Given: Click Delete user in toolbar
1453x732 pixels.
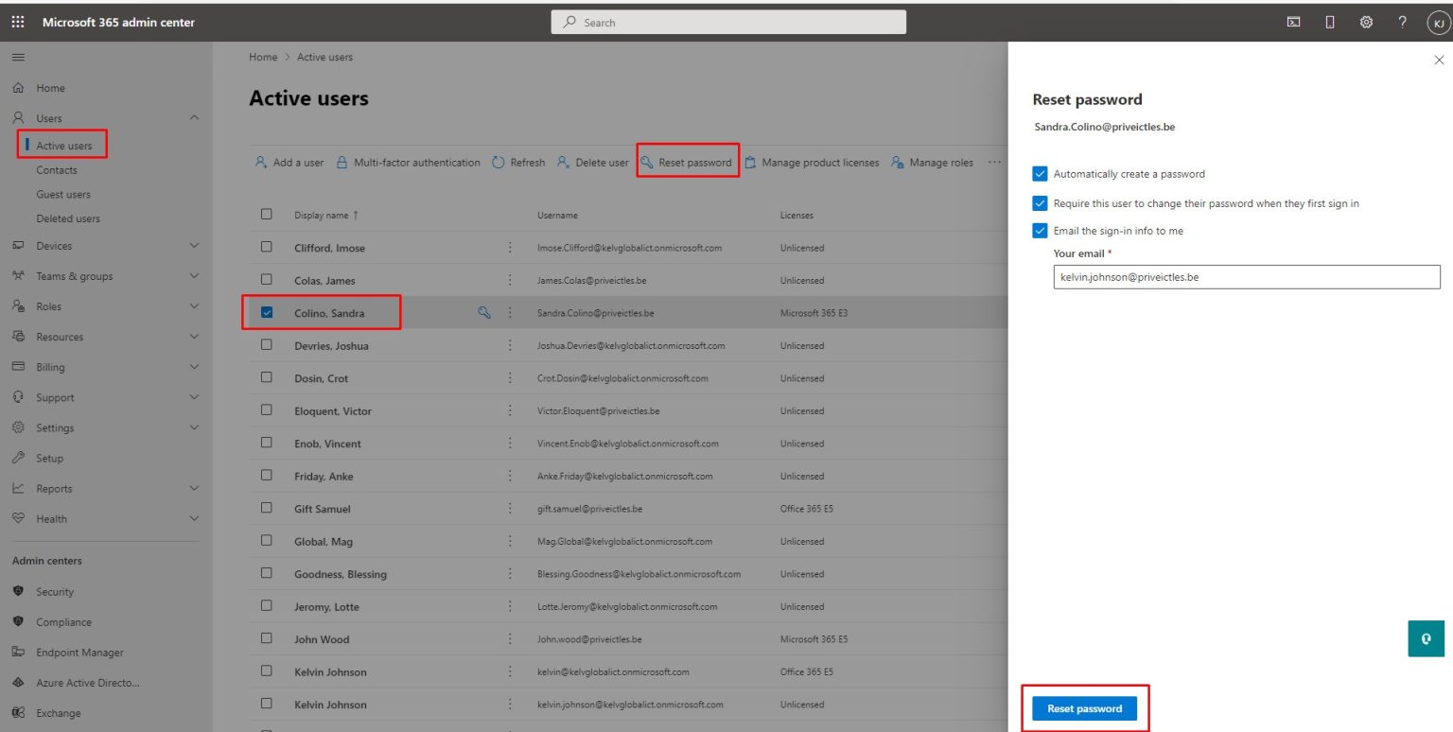Looking at the screenshot, I should 592,163.
